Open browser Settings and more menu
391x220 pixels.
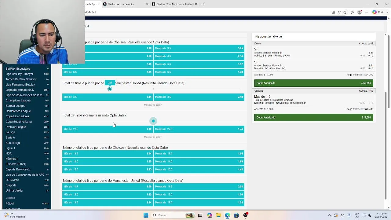pyautogui.click(x=367, y=12)
